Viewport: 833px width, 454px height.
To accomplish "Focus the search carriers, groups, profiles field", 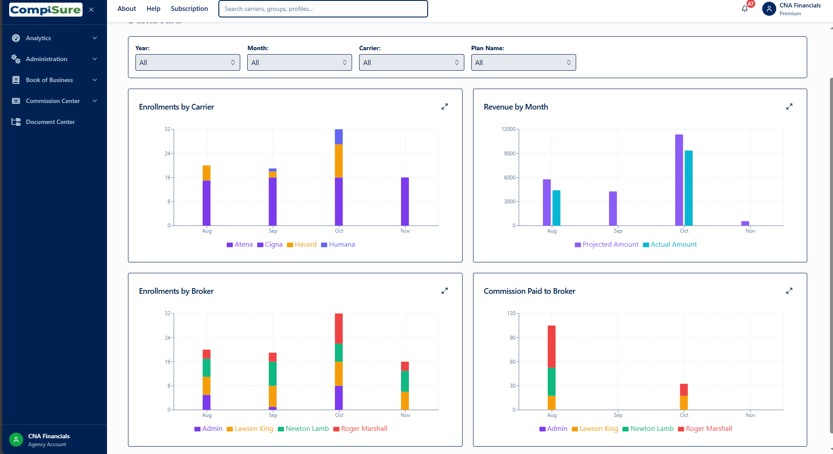I will (323, 9).
